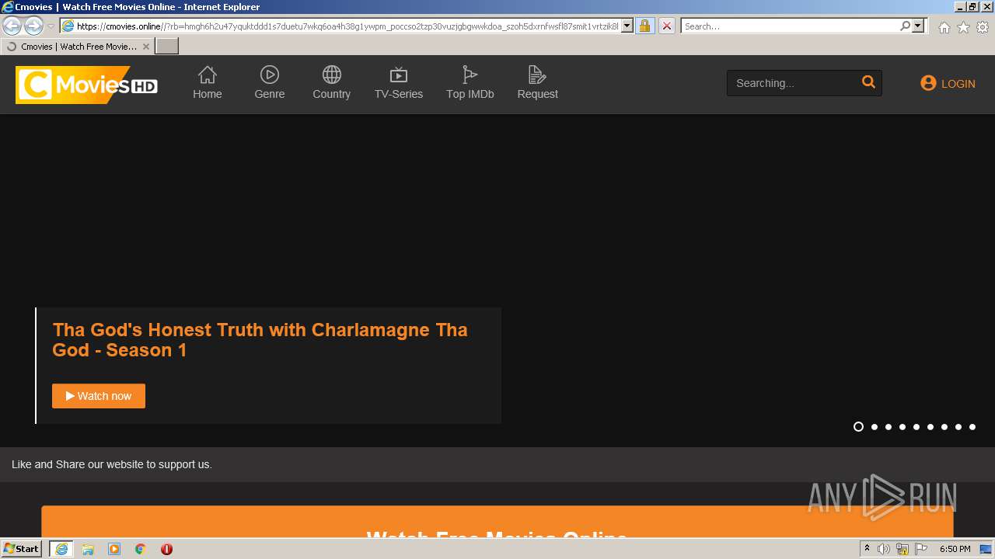Viewport: 995px width, 559px height.
Task: Click the browser Search... box
Action: [790, 26]
